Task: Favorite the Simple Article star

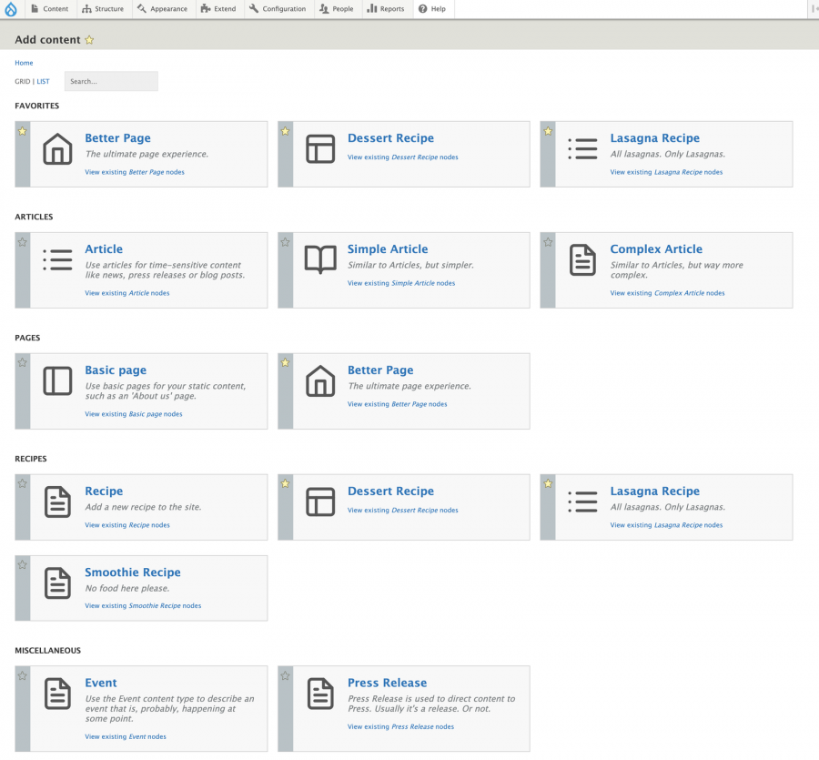Action: (285, 242)
